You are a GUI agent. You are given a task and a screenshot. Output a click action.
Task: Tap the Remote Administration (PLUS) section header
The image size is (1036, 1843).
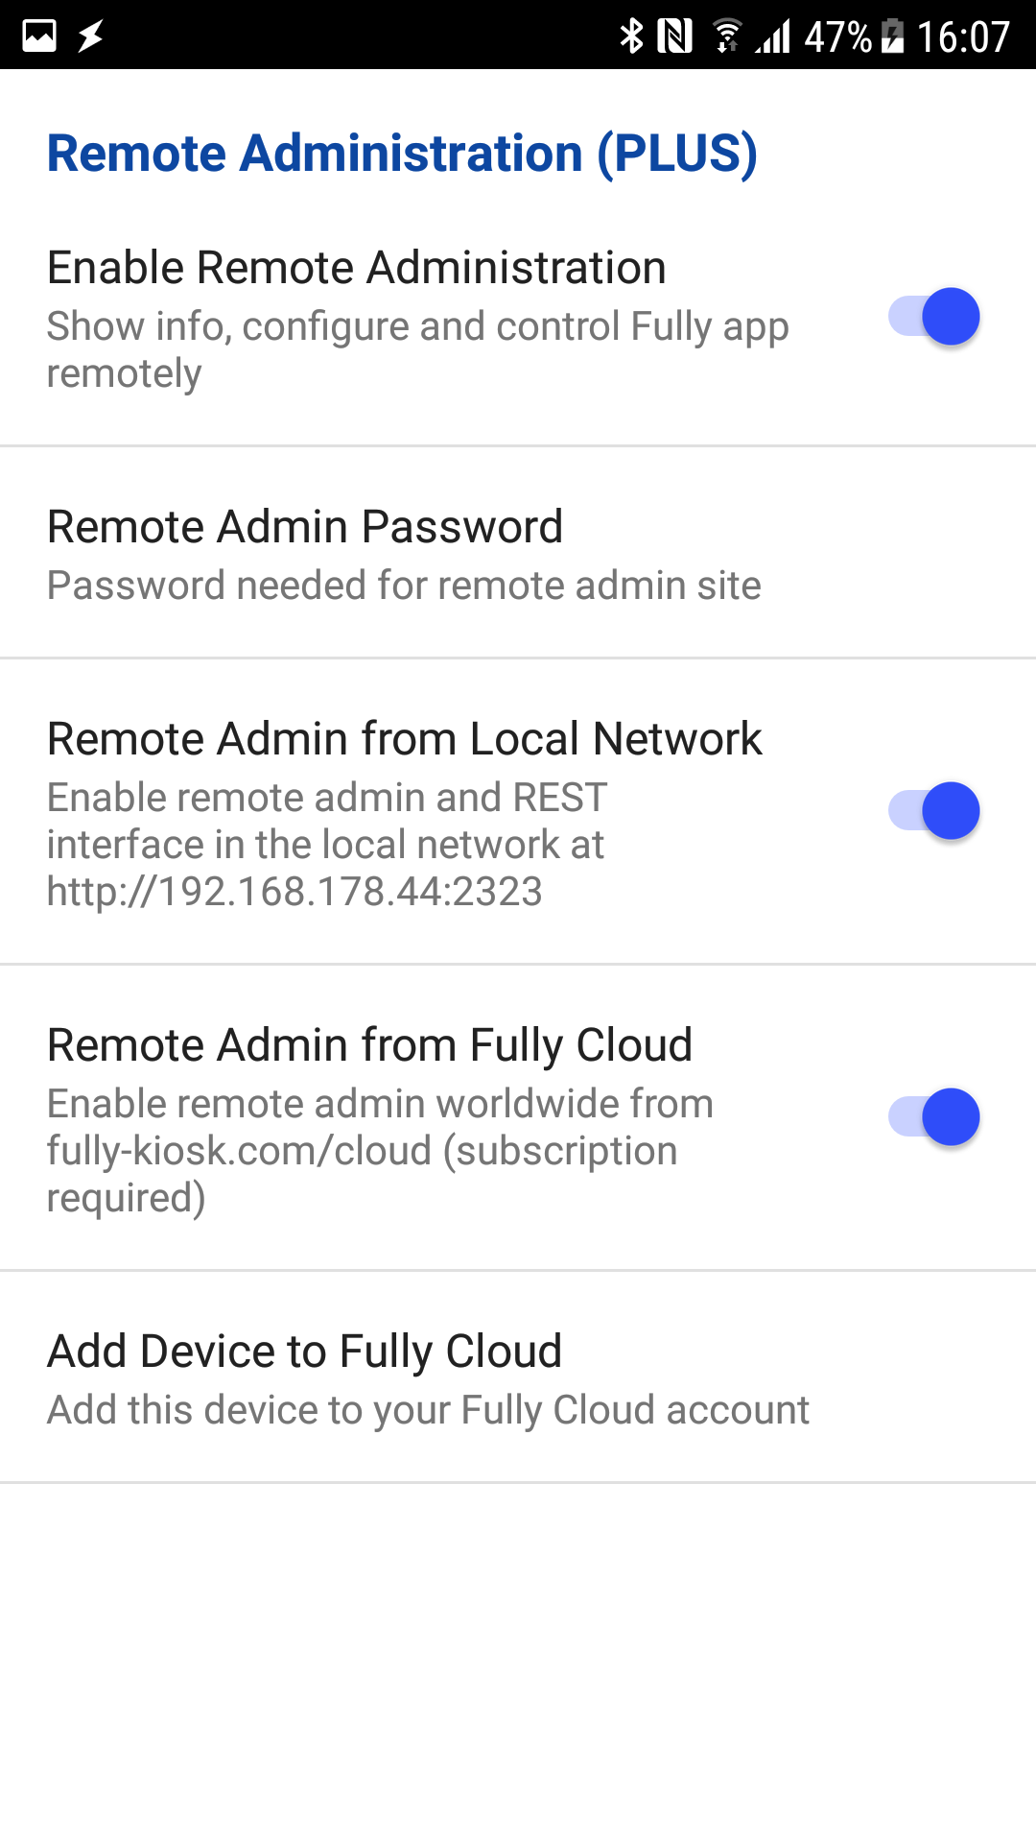tap(402, 154)
